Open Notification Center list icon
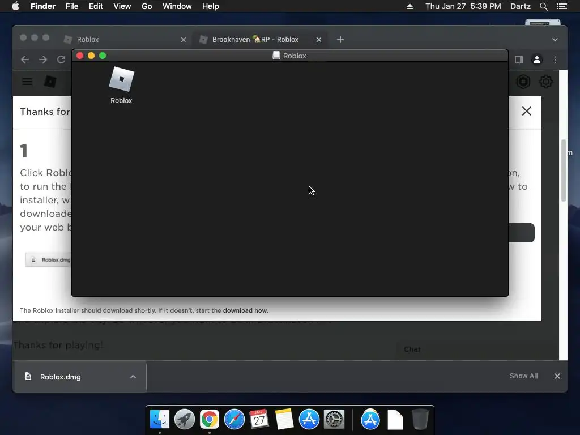Screen dimensions: 580x435 pos(561,6)
